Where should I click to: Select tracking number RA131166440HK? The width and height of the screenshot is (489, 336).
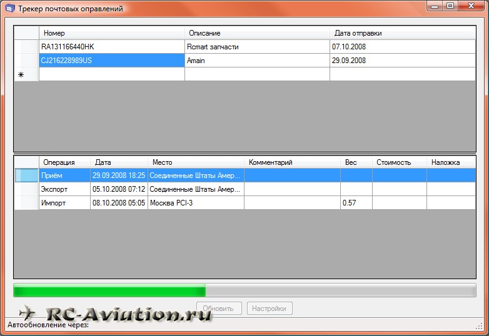click(111, 47)
